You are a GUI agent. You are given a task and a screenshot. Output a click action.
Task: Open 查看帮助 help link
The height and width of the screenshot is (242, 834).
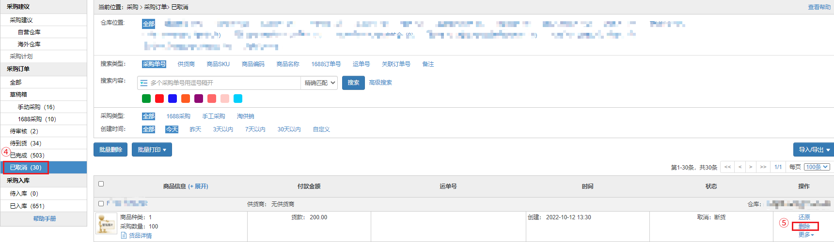point(819,7)
